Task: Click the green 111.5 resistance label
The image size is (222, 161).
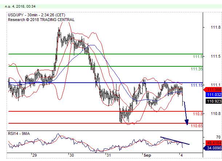Action: 198,57
